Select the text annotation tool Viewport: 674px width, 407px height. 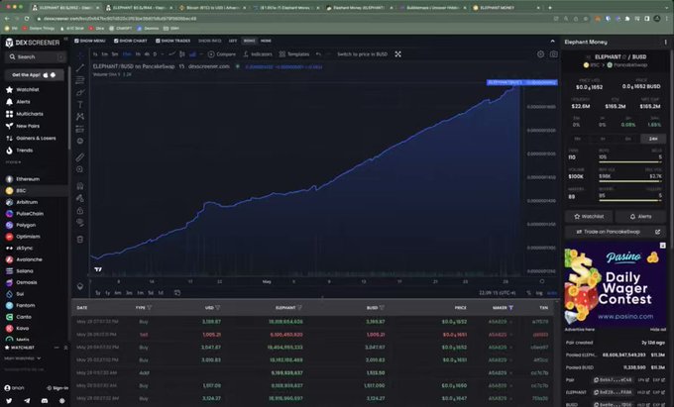(80, 104)
